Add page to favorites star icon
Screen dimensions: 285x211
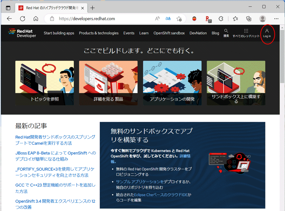pos(179,19)
